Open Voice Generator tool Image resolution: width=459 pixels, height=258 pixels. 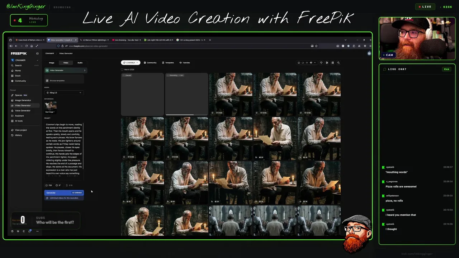(x=24, y=111)
